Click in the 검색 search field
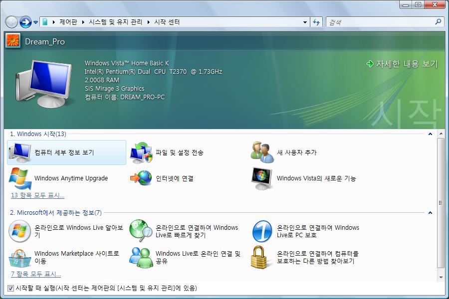Image resolution: width=449 pixels, height=299 pixels. [x=381, y=22]
